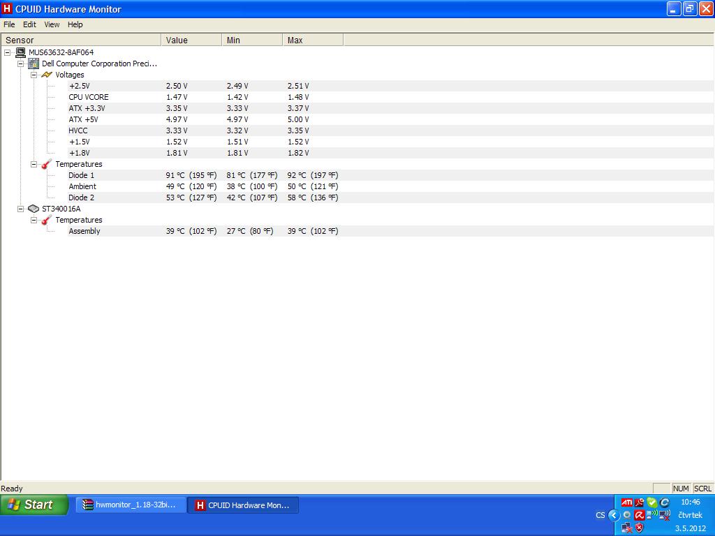The height and width of the screenshot is (536, 715).
Task: Collapse the Dell Computer Corporation node
Action: click(x=20, y=64)
